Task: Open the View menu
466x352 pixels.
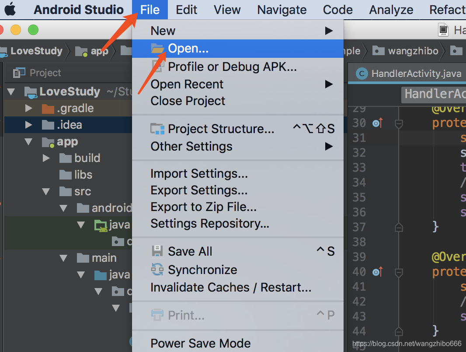Action: tap(227, 10)
